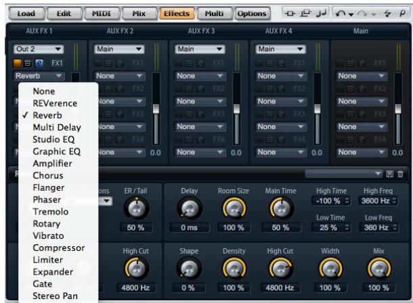Switch to the Edit page

[x=64, y=14]
